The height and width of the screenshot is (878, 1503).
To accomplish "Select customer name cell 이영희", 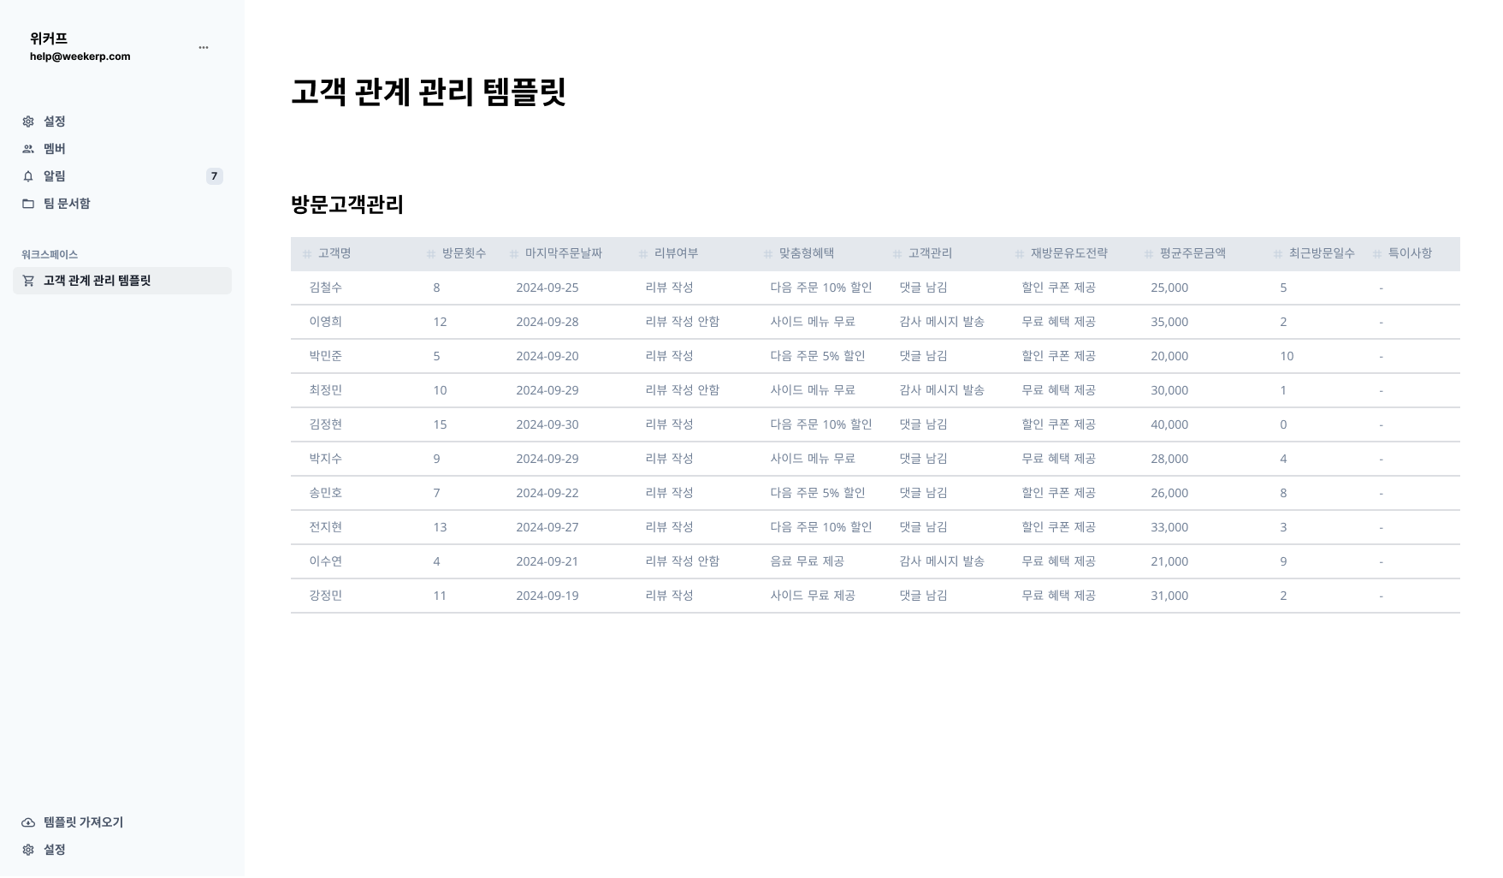I will [326, 322].
